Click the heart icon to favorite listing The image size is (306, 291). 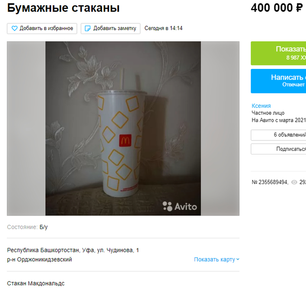click(14, 28)
